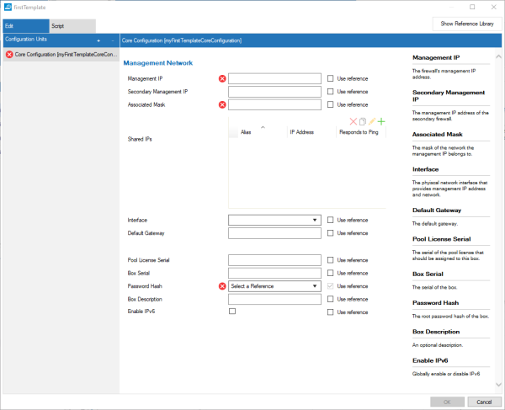Click the checked Use reference for Password Hash
This screenshot has height=410, width=505.
click(x=330, y=285)
